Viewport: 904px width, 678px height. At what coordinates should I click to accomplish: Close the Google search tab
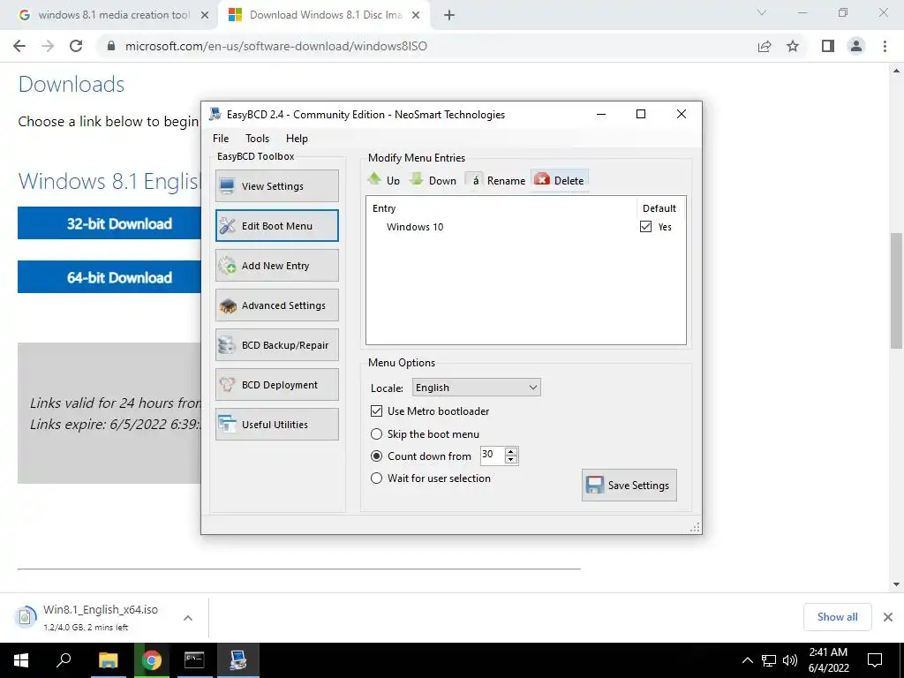[x=205, y=15]
